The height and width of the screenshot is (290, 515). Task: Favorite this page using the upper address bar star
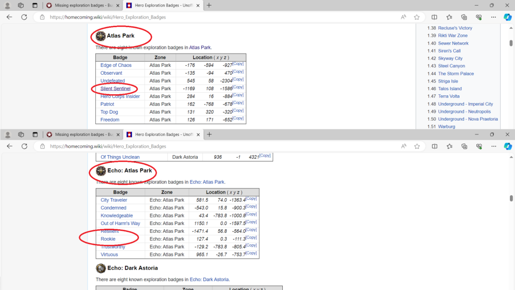click(417, 17)
